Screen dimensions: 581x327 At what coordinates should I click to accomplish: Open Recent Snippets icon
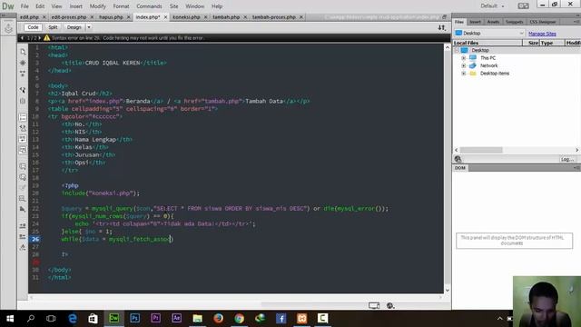click(x=23, y=199)
